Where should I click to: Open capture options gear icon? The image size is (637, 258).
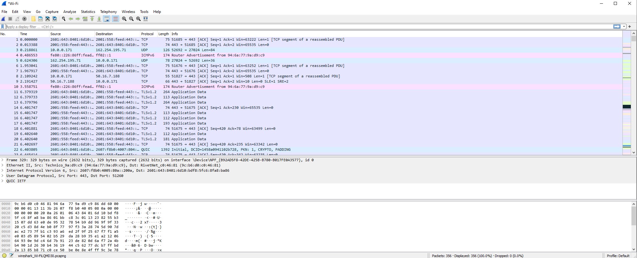point(24,19)
